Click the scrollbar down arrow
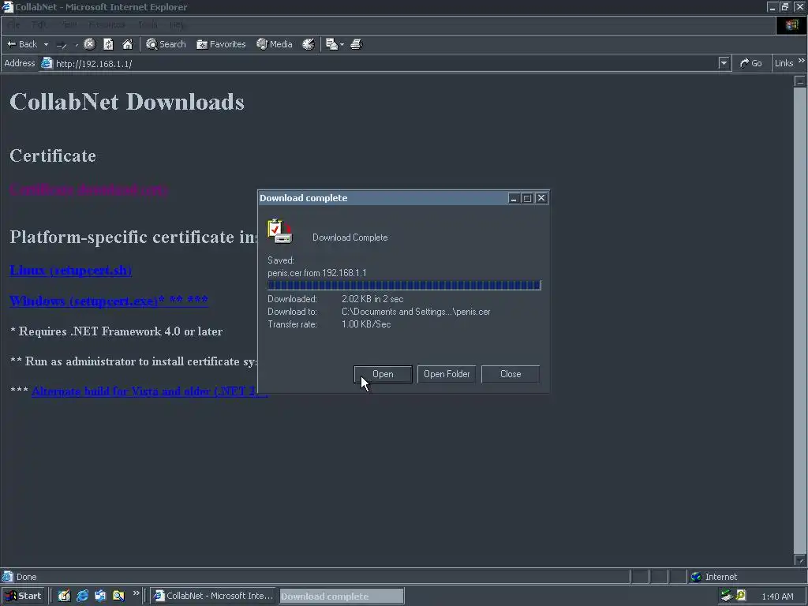The width and height of the screenshot is (808, 606). [x=800, y=559]
